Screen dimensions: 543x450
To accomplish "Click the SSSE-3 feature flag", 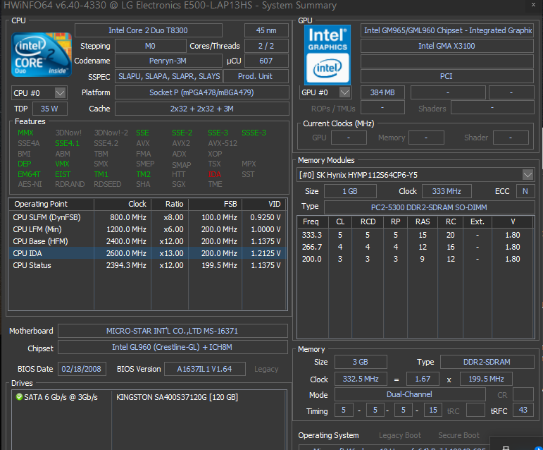I will (254, 133).
